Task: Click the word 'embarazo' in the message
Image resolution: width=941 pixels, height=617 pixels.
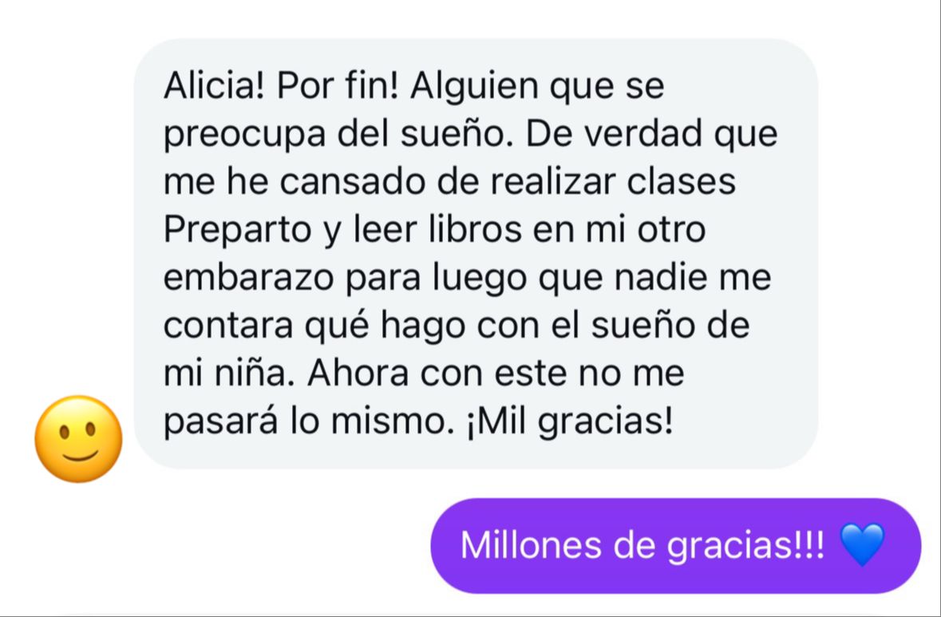Action: click(248, 278)
